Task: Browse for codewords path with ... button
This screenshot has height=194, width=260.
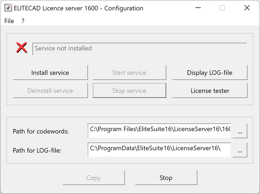Action: click(240, 131)
